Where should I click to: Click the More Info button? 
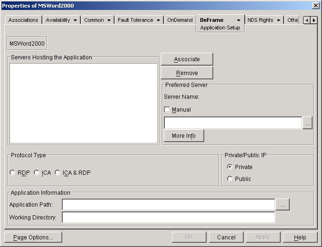184,135
